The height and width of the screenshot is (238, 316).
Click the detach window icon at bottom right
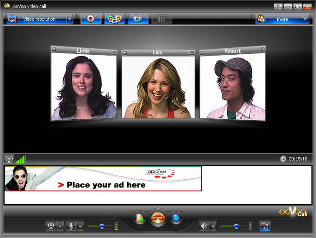pyautogui.click(x=265, y=226)
